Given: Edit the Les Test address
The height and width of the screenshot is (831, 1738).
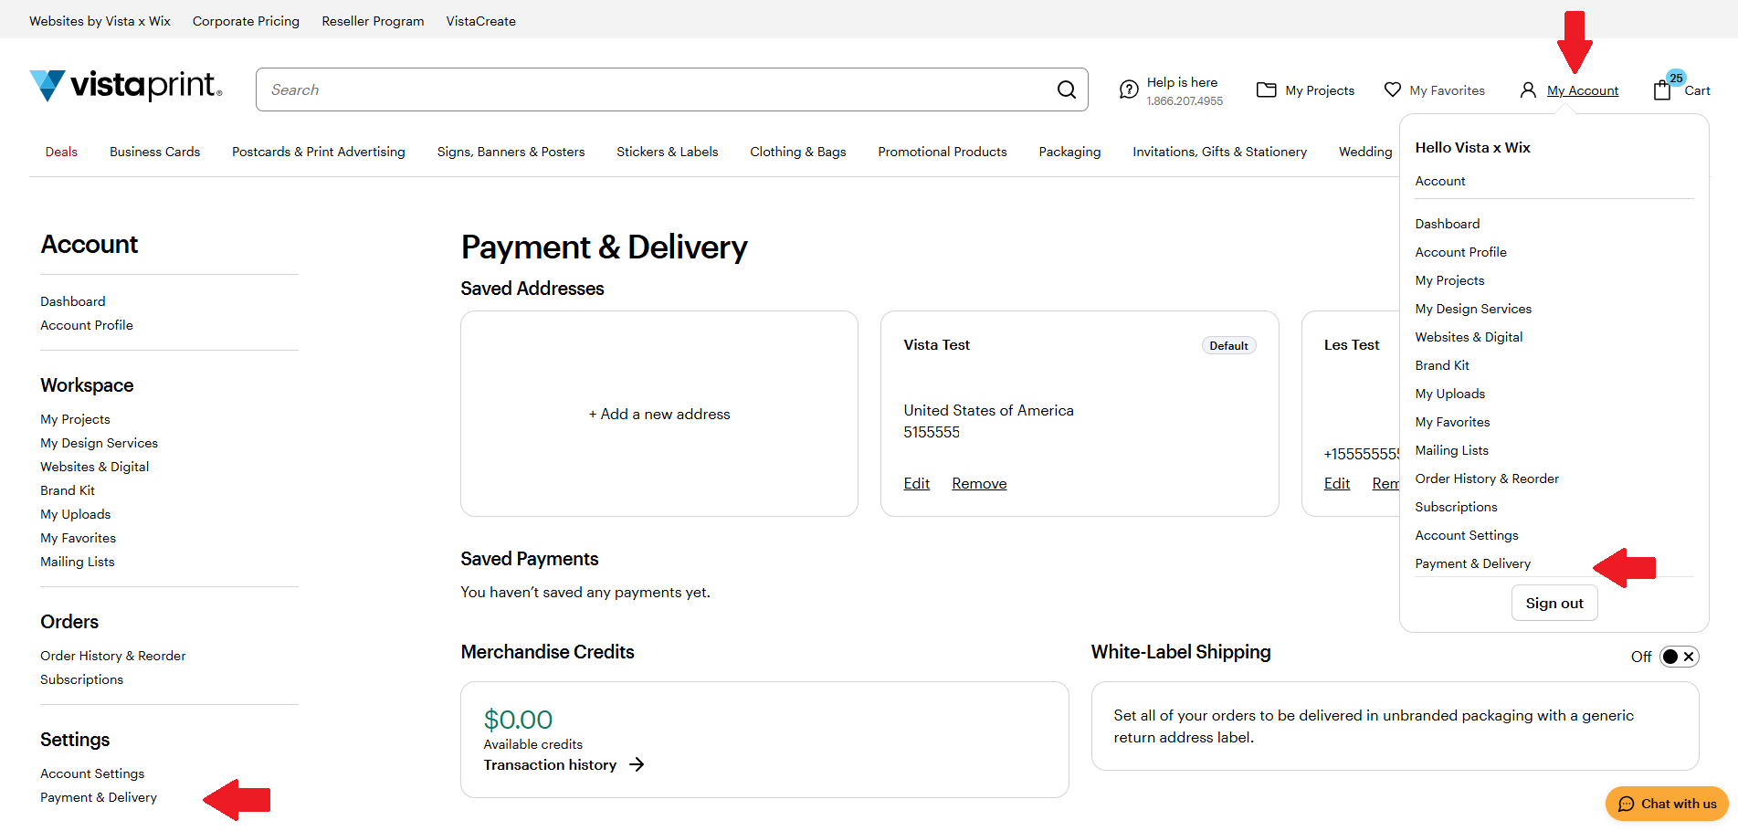Looking at the screenshot, I should click(1336, 483).
